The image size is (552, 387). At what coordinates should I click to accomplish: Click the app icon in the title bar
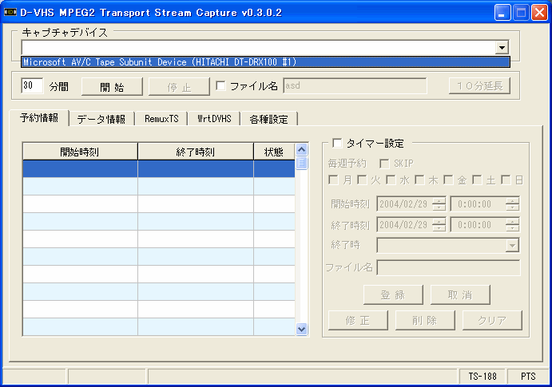(10, 12)
